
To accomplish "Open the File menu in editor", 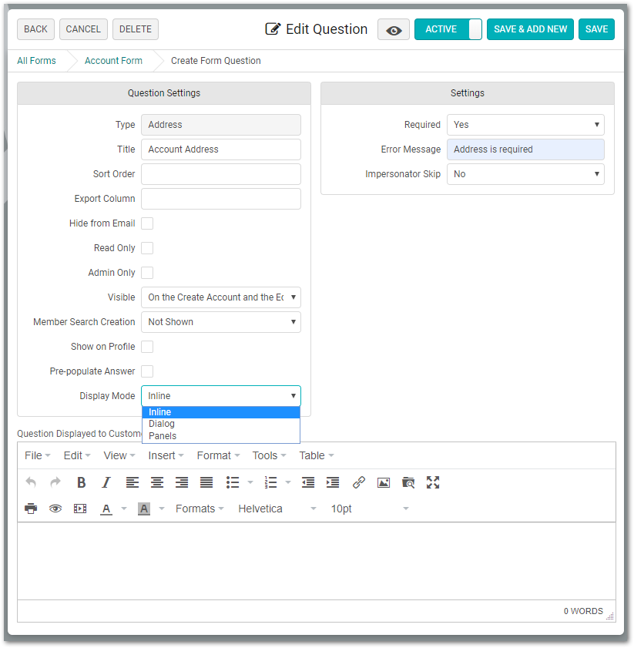I will (37, 455).
